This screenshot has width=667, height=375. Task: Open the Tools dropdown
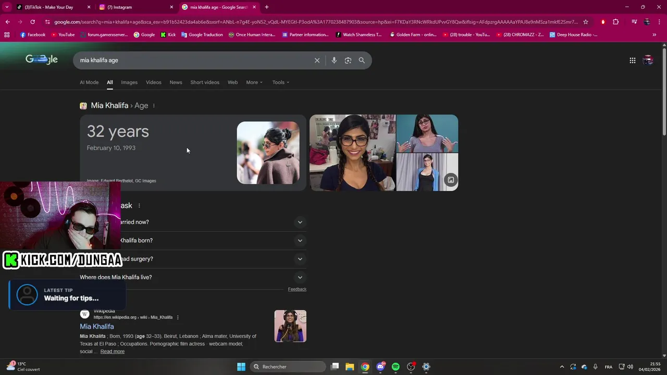[280, 82]
